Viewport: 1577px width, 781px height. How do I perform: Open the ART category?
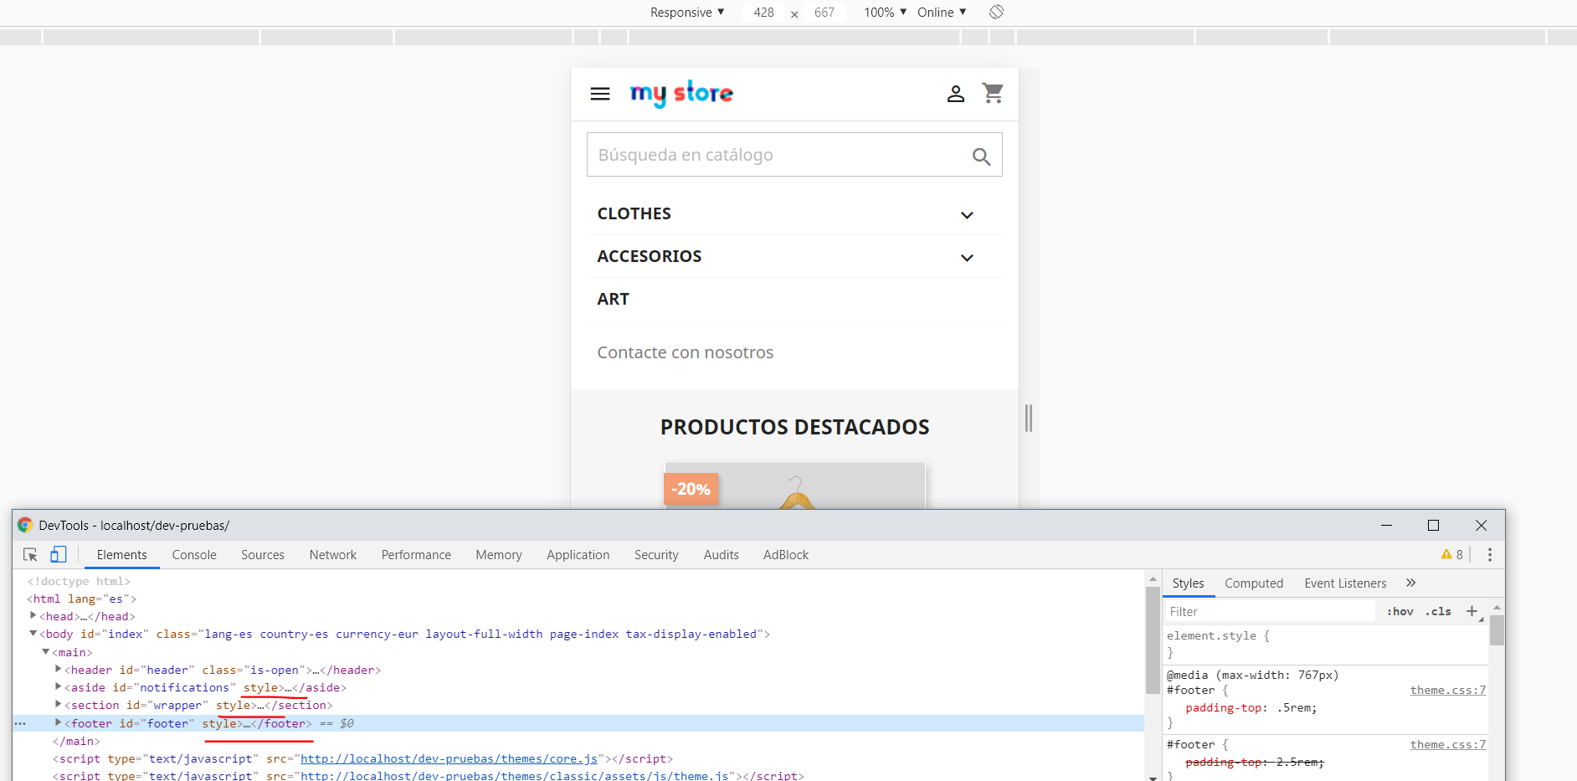point(614,299)
